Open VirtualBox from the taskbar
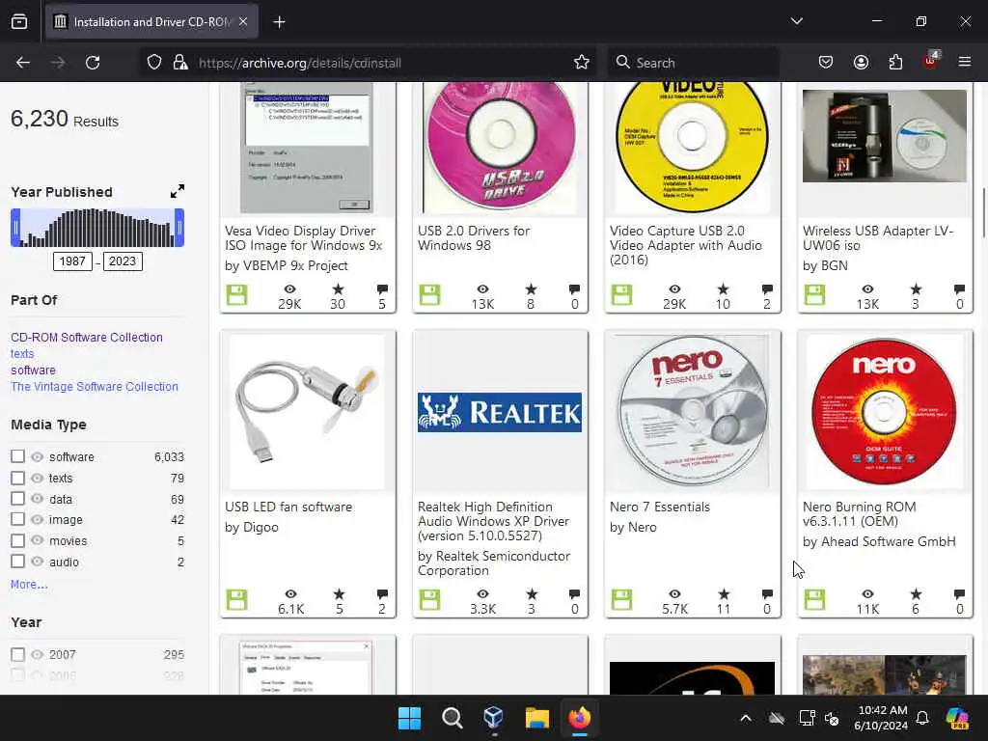Screen dimensions: 988x741 pos(493,718)
